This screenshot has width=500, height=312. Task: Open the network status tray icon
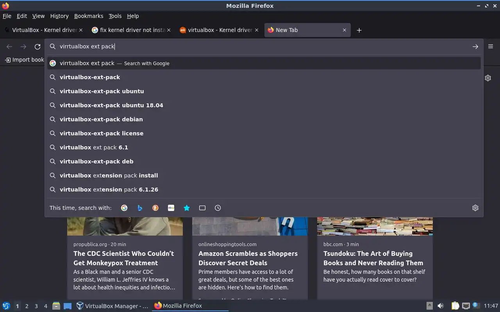(466, 306)
